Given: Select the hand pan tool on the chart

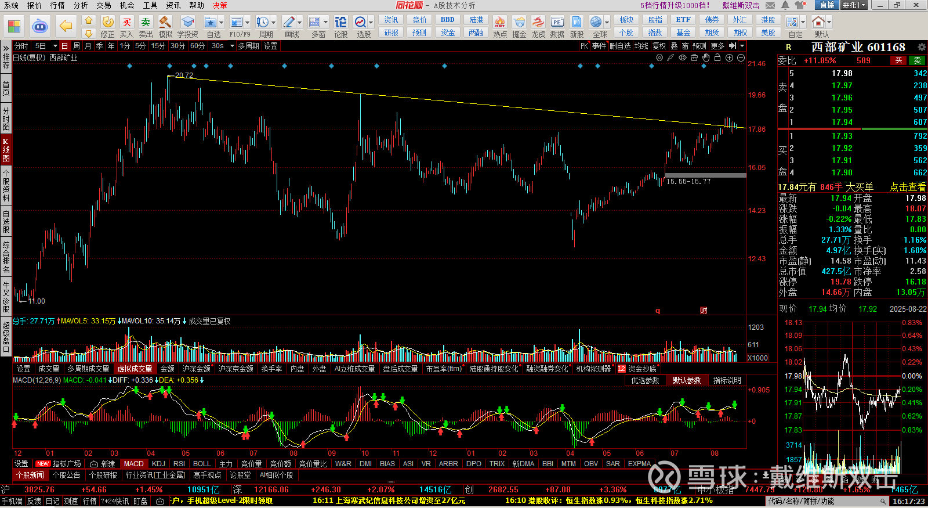Looking at the screenshot, I should click(x=706, y=57).
